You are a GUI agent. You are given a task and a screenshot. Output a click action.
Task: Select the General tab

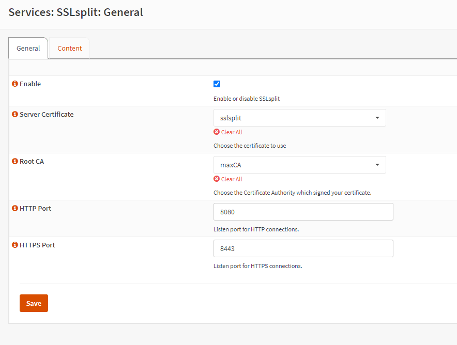(28, 48)
